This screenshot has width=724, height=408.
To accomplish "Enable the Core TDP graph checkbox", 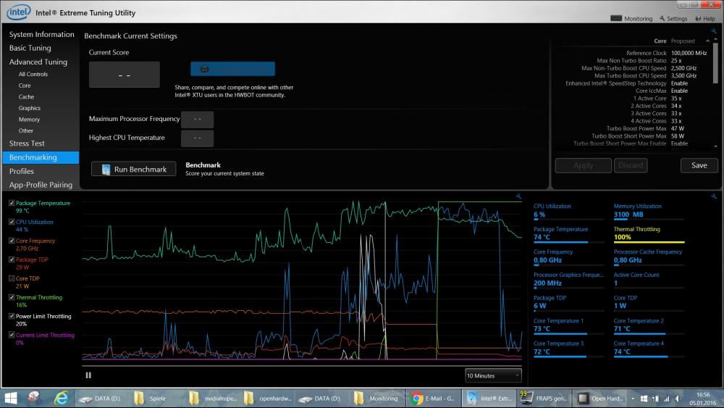I will click(12, 278).
